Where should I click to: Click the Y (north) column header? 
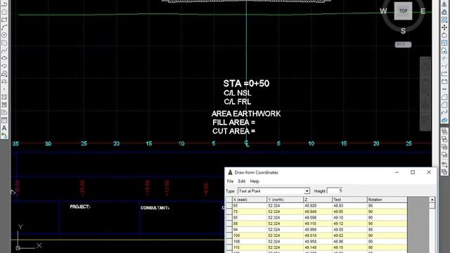pyautogui.click(x=285, y=200)
